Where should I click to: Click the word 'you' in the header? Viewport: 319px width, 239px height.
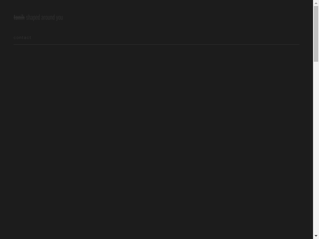(59, 18)
